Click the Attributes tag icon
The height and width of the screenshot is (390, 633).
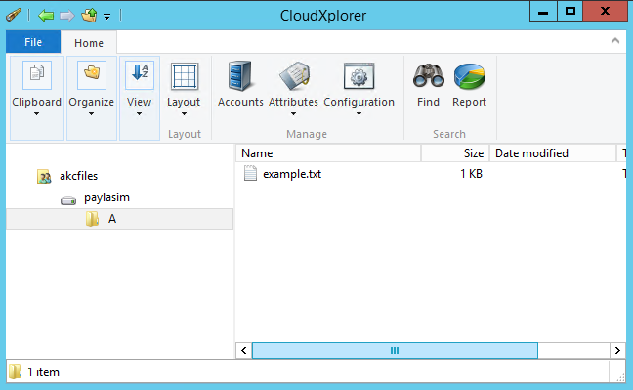tap(294, 75)
